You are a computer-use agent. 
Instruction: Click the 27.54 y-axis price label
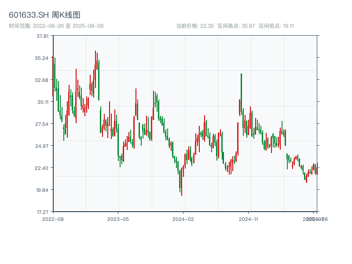pos(43,124)
